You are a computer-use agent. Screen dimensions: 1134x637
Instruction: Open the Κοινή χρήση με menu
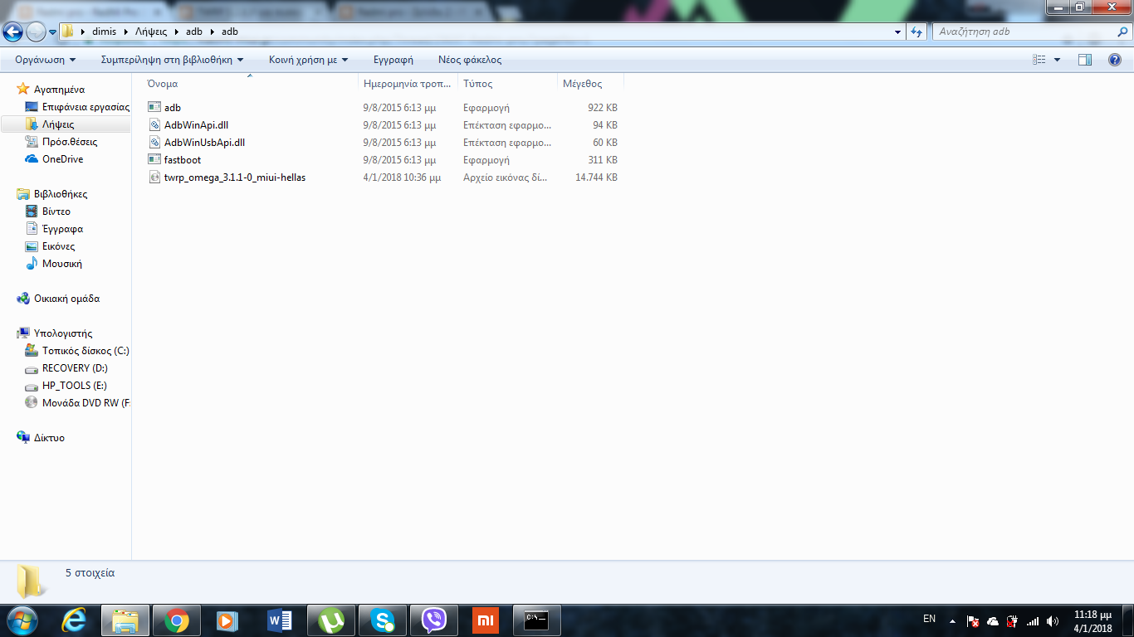coord(308,60)
